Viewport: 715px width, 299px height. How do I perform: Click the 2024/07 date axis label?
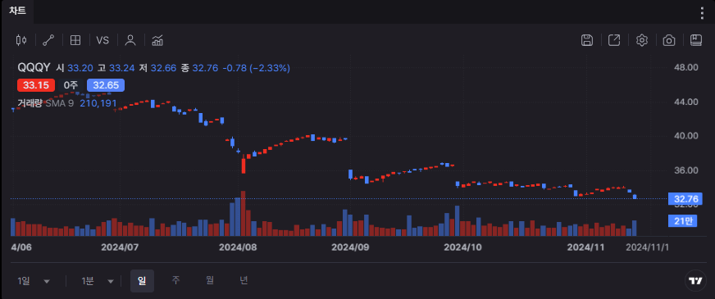(x=120, y=247)
